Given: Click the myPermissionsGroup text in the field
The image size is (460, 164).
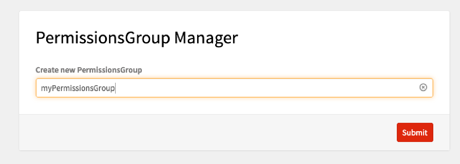Looking at the screenshot, I should coord(78,88).
